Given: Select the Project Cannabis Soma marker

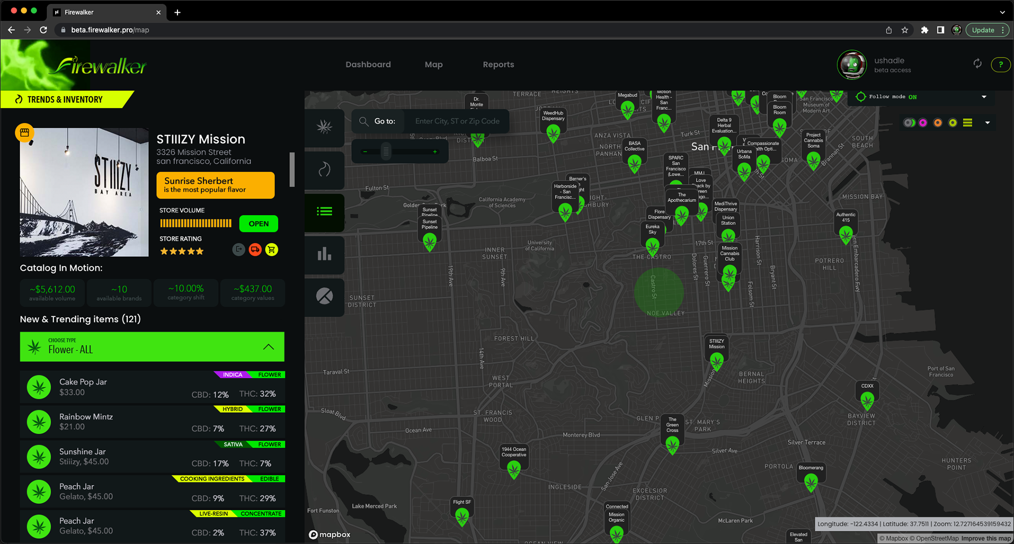Looking at the screenshot, I should click(813, 160).
